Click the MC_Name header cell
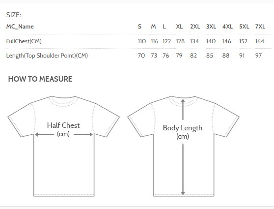Screen dimensions: 274x209 [x=20, y=27]
